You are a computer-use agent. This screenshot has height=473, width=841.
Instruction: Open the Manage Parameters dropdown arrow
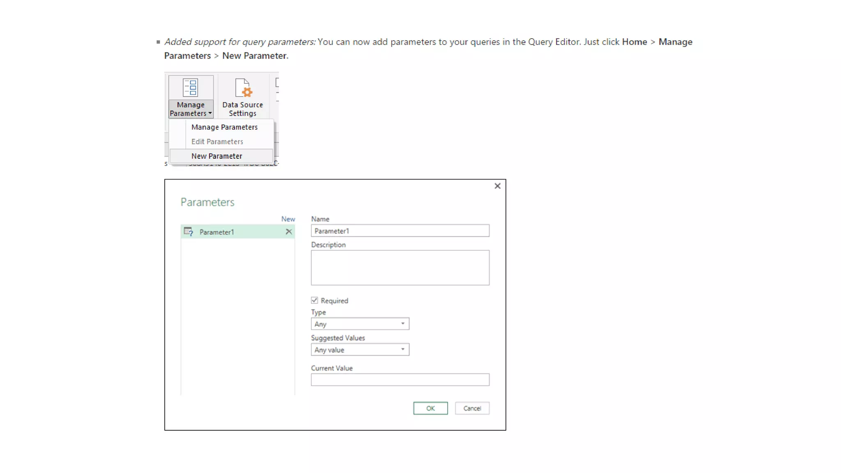click(x=210, y=113)
